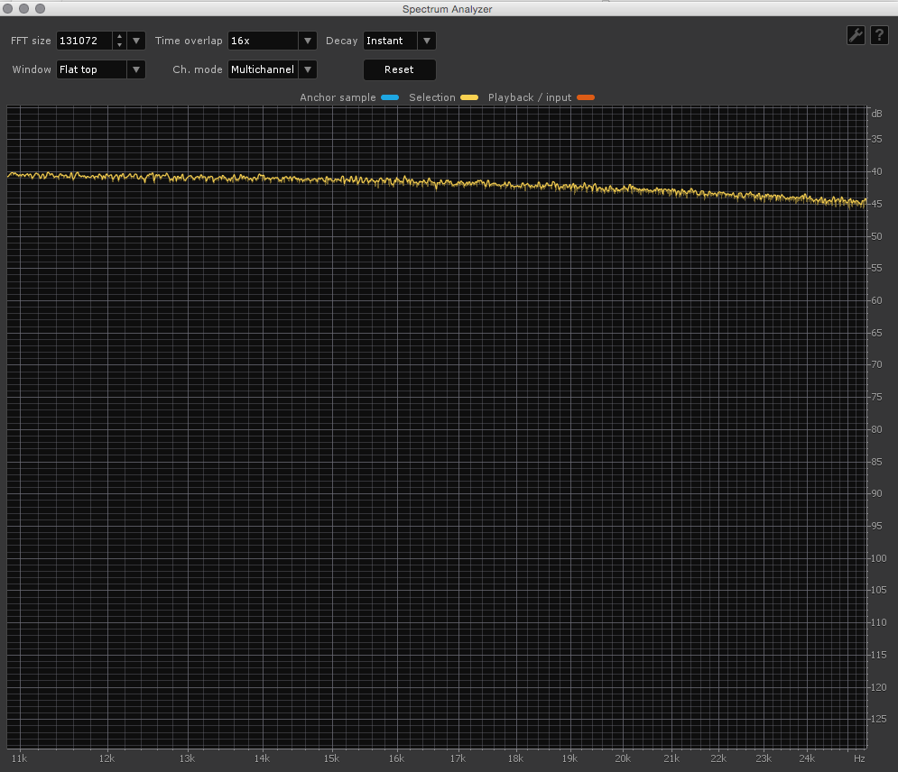Open the Window Flat top dropdown
Image resolution: width=898 pixels, height=772 pixels.
click(x=100, y=69)
